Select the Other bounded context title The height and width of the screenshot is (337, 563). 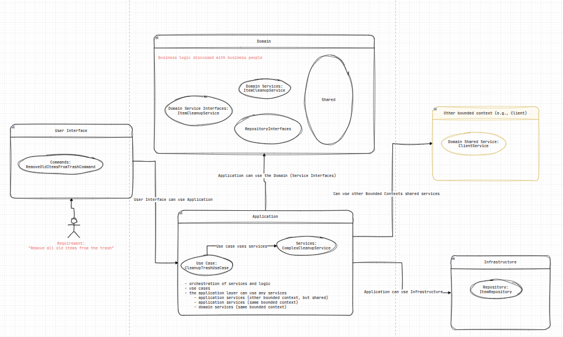point(485,113)
